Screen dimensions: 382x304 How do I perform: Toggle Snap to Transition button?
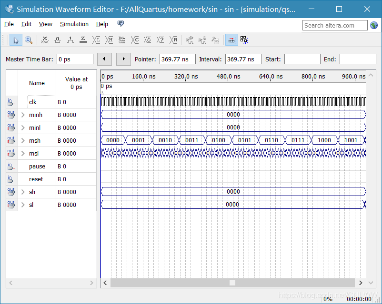point(244,40)
